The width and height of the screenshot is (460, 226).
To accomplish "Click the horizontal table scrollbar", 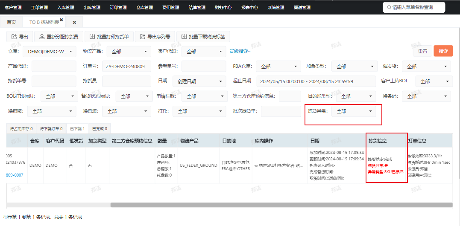I will (281, 205).
